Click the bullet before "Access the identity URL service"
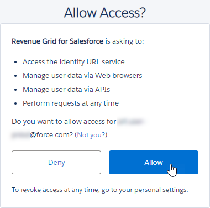The height and width of the screenshot is (208, 210). click(15, 62)
